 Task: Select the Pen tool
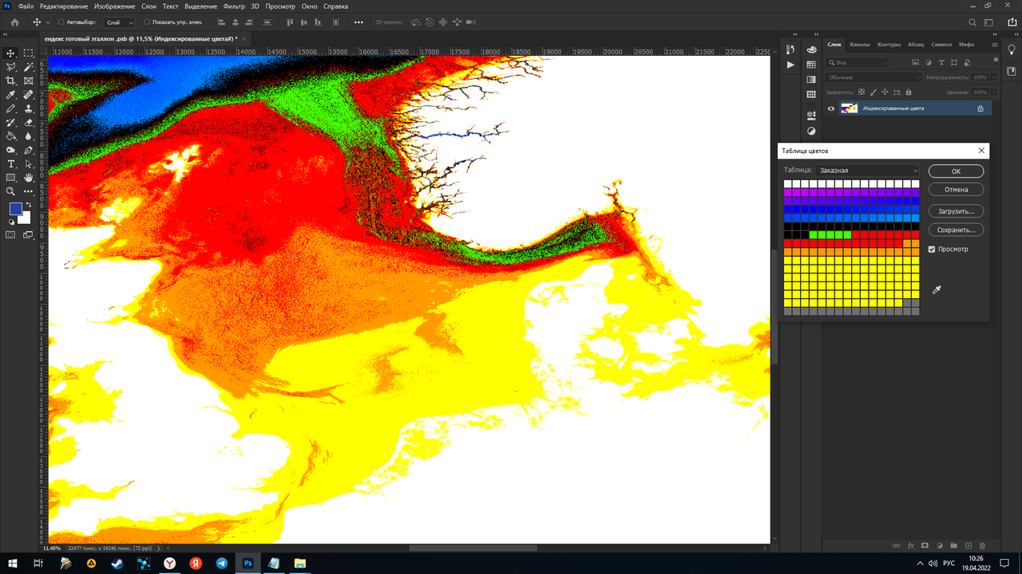click(x=29, y=150)
